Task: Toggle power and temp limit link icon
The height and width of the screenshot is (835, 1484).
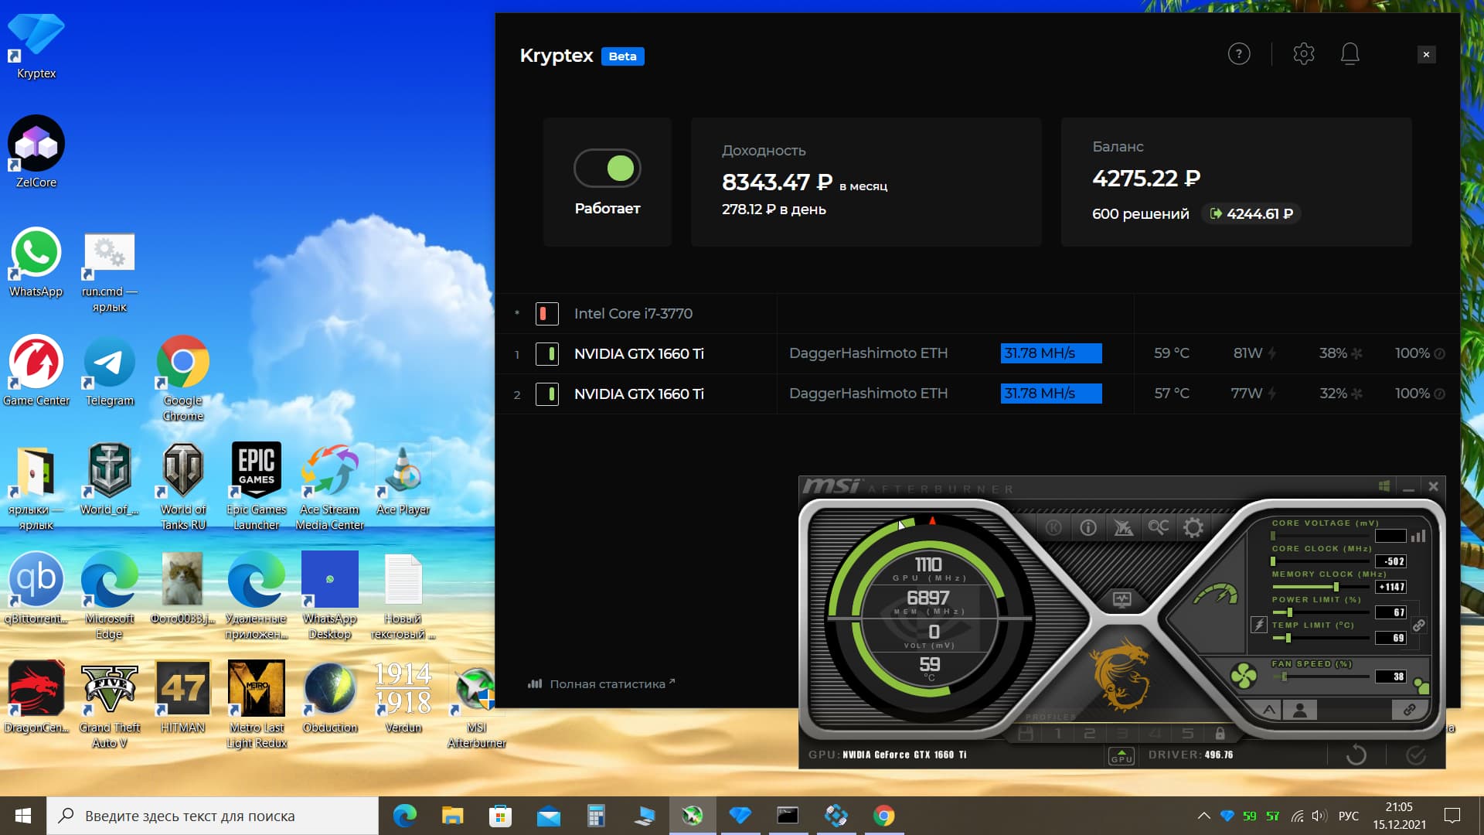Action: (x=1419, y=625)
